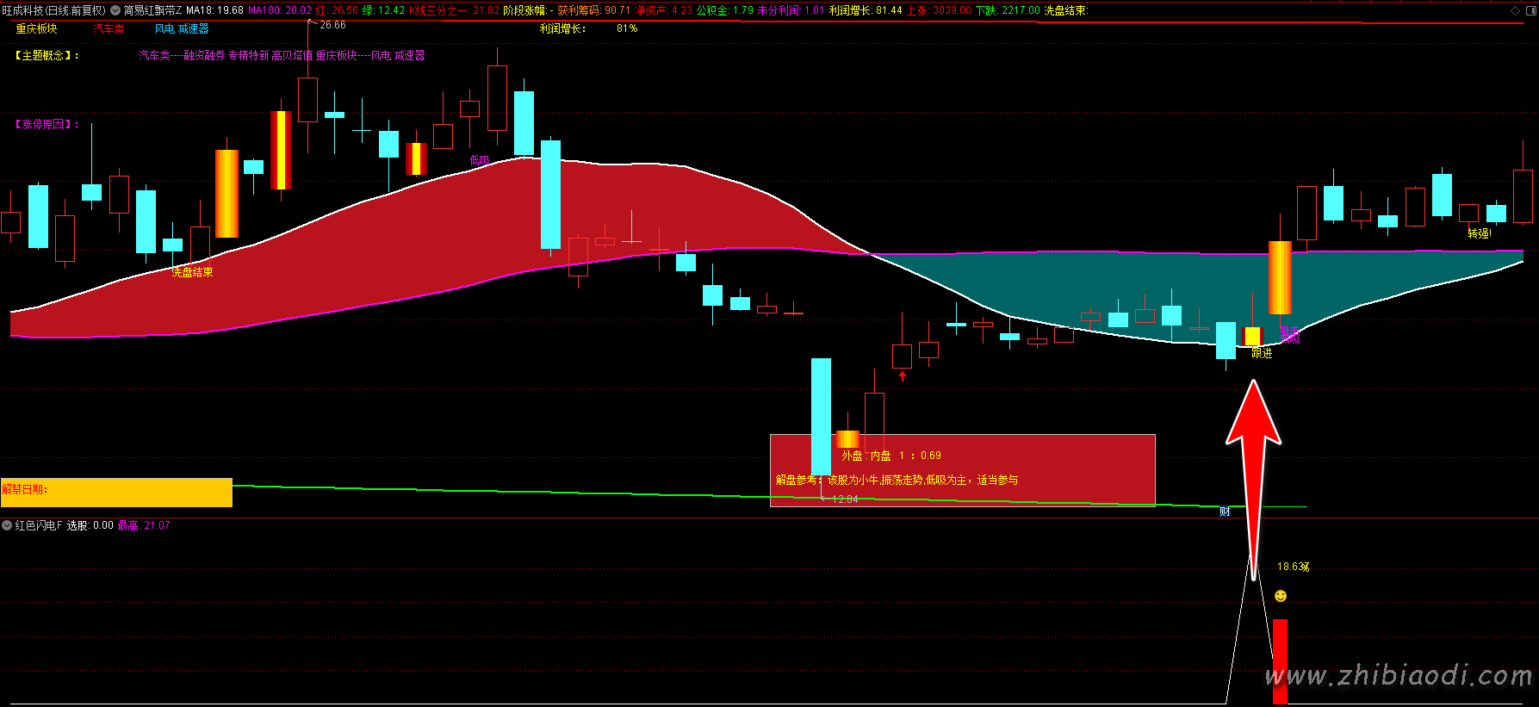The width and height of the screenshot is (1539, 707).
Task: Click the blue 财 finance marker
Action: tap(1225, 512)
